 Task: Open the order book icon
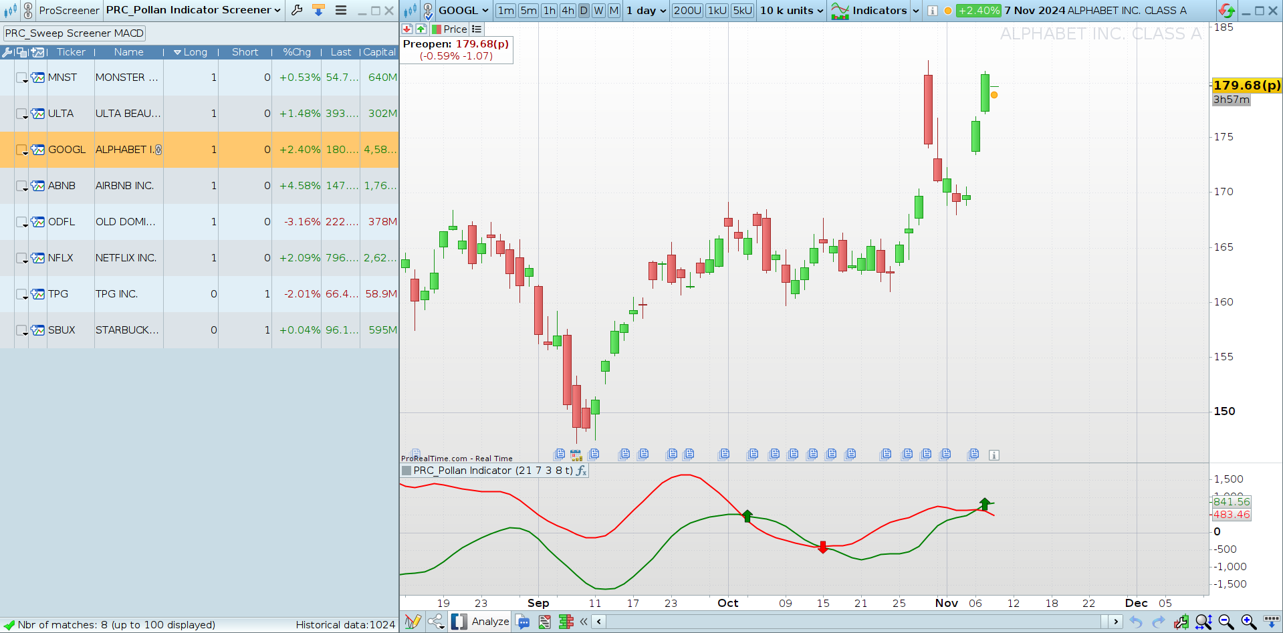[x=566, y=622]
